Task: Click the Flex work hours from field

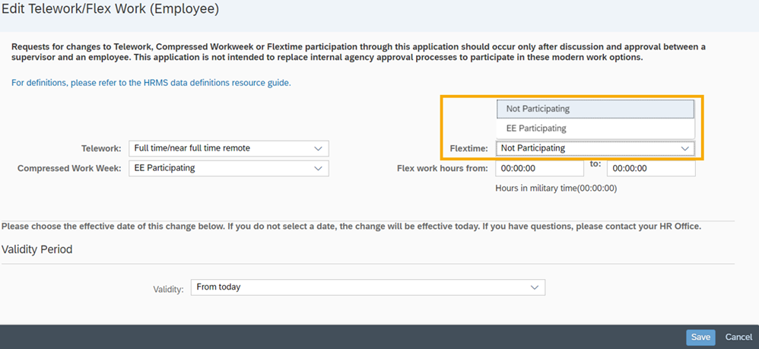Action: click(x=540, y=168)
